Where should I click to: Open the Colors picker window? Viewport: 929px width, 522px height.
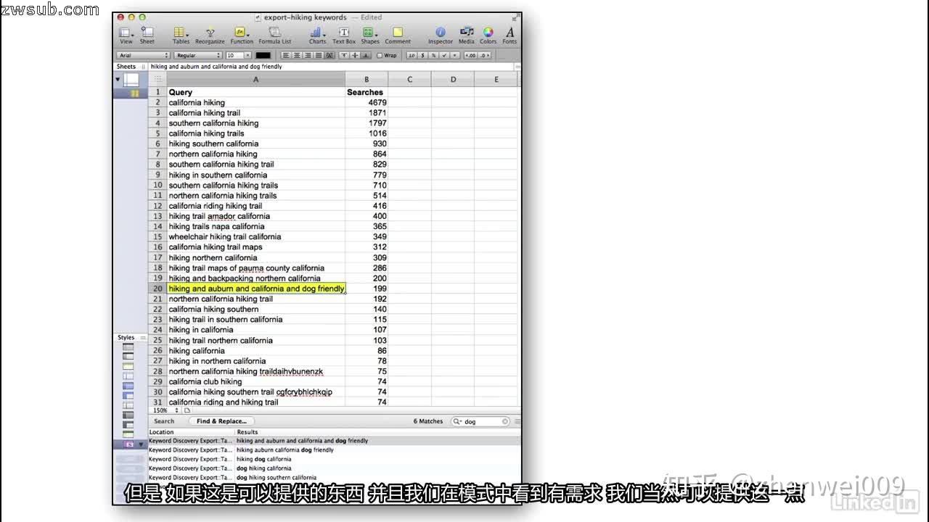[488, 33]
